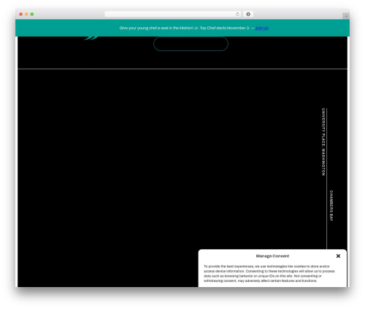The width and height of the screenshot is (365, 309).
Task: Click the Jr. Top Chef announcement text
Action: pos(185,28)
